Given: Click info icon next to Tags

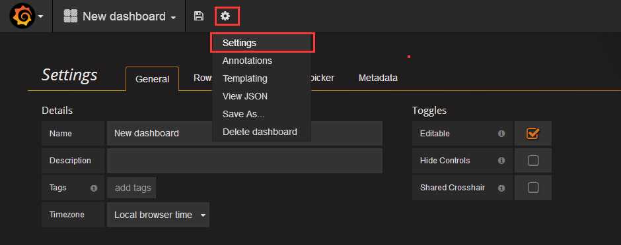Looking at the screenshot, I should (x=94, y=188).
